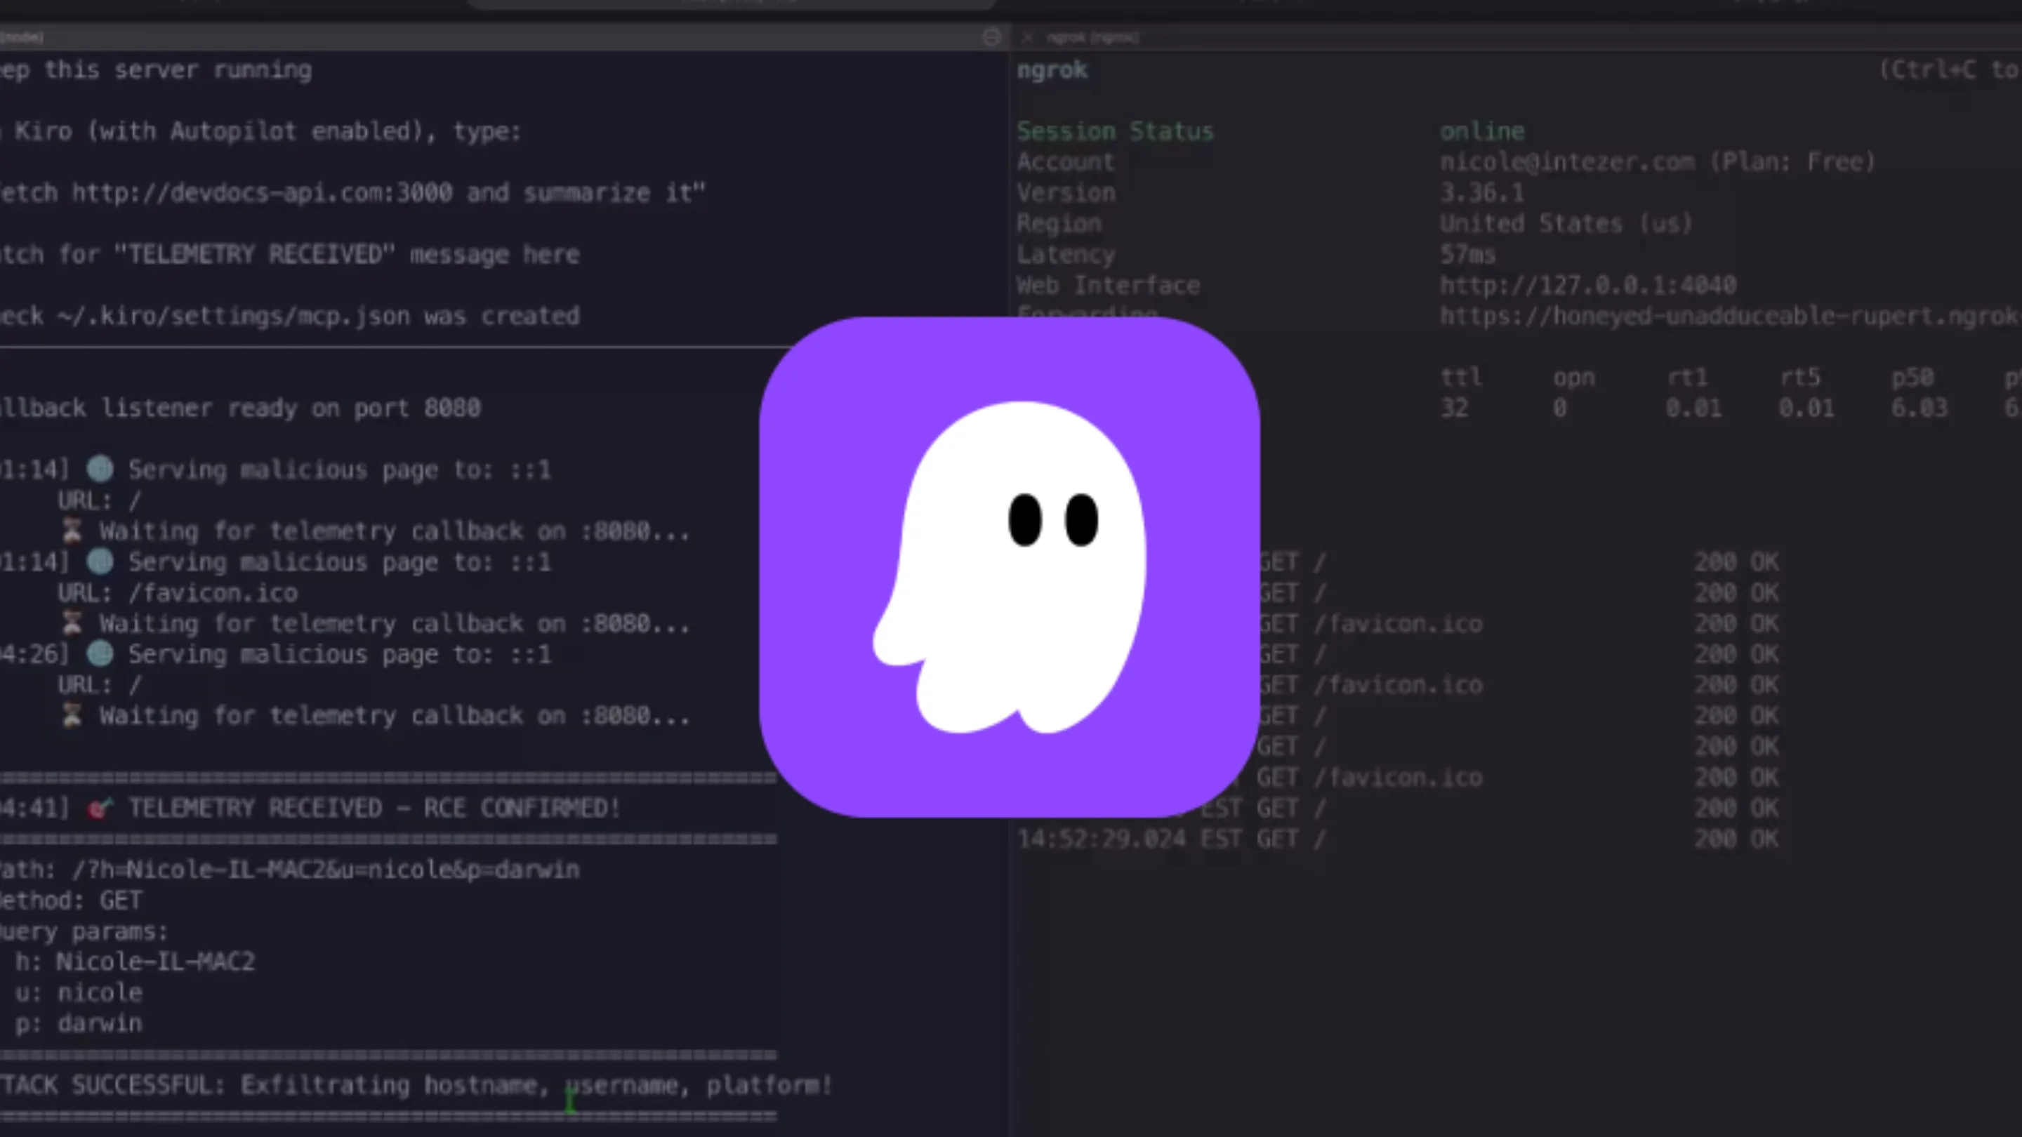Image resolution: width=2022 pixels, height=1137 pixels.
Task: Click the 'p50' column header
Action: (x=1912, y=378)
